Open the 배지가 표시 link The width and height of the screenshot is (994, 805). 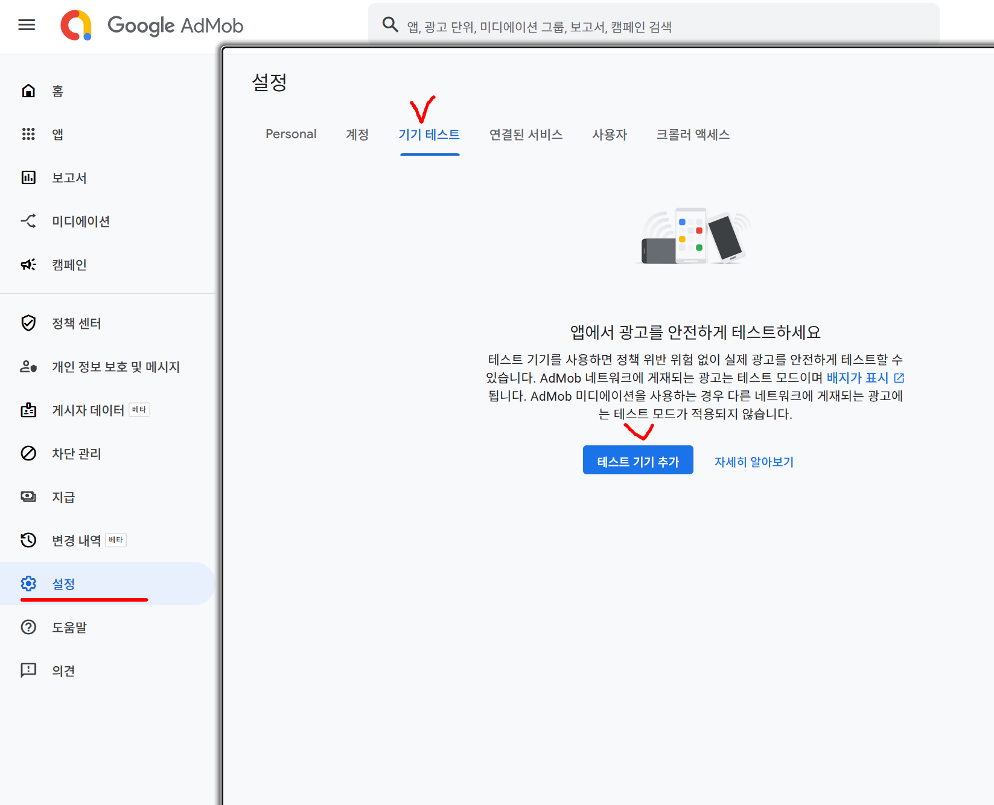tap(857, 378)
